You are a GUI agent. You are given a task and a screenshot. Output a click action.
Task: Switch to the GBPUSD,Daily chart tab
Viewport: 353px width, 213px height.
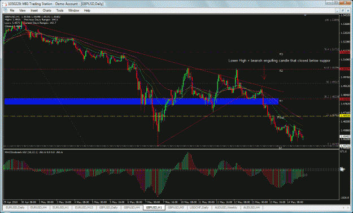(108, 207)
